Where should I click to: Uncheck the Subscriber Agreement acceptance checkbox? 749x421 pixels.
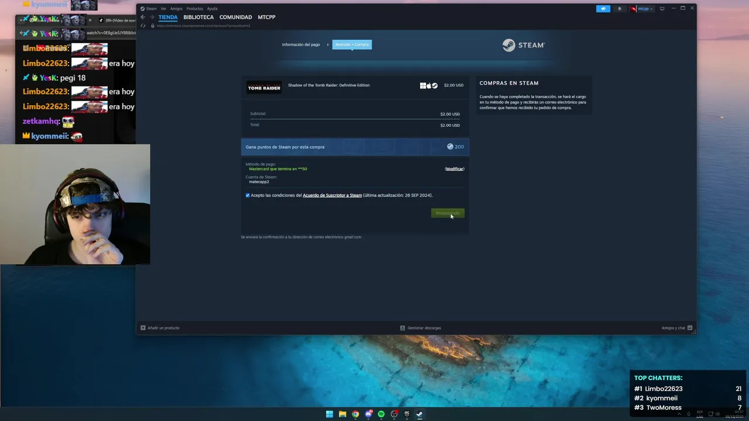(248, 195)
